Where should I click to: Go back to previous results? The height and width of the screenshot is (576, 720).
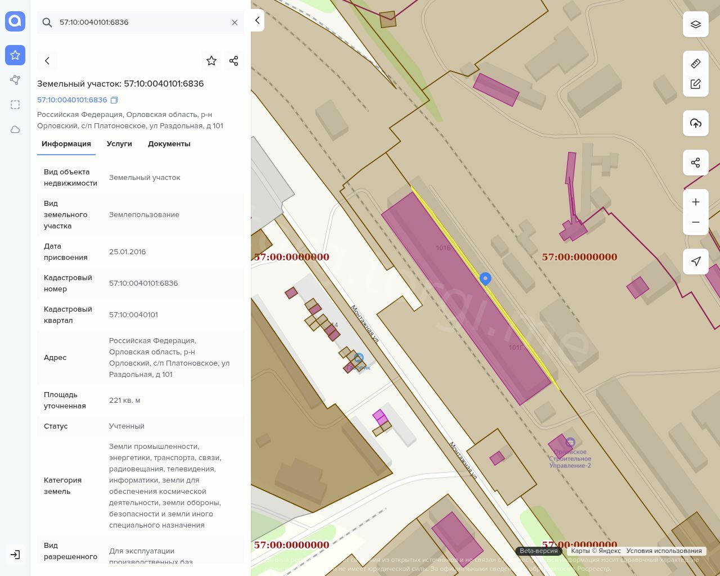coord(47,61)
